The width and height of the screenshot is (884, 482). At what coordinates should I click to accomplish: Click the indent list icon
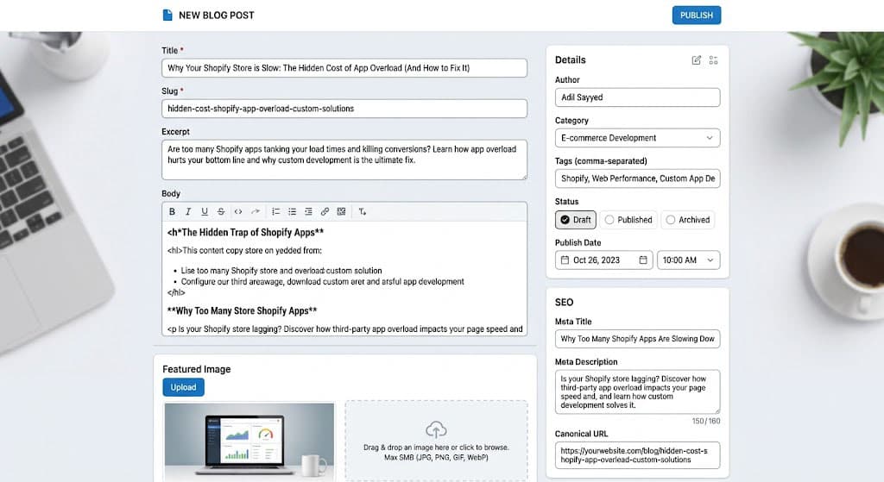click(x=308, y=212)
